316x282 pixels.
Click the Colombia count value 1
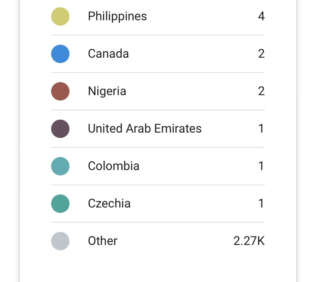[x=261, y=166]
